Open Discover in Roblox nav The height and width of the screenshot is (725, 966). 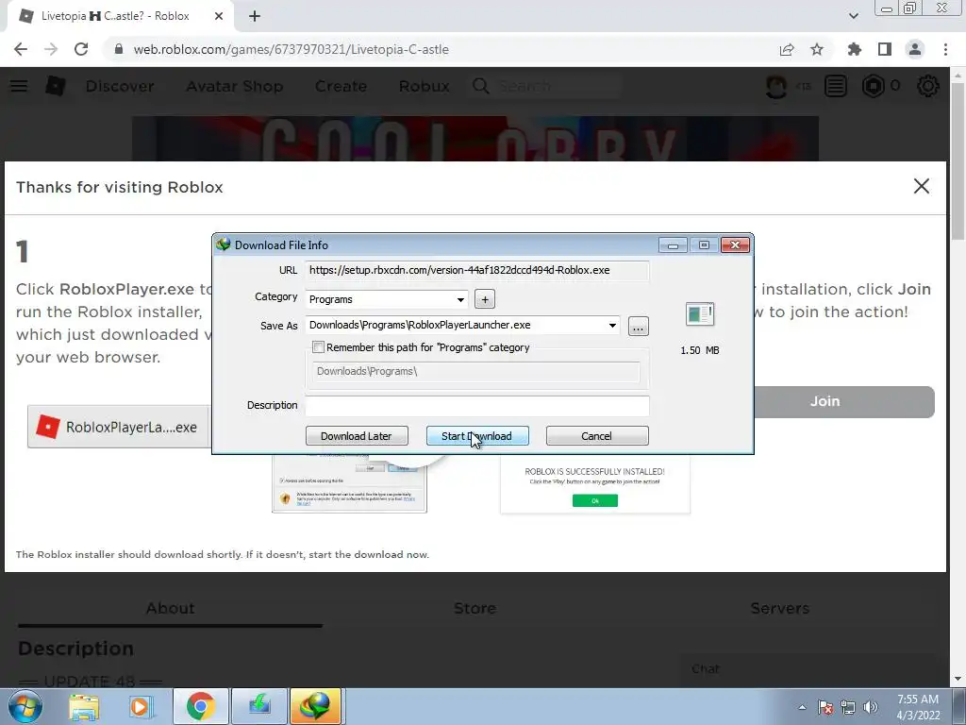[x=120, y=86]
